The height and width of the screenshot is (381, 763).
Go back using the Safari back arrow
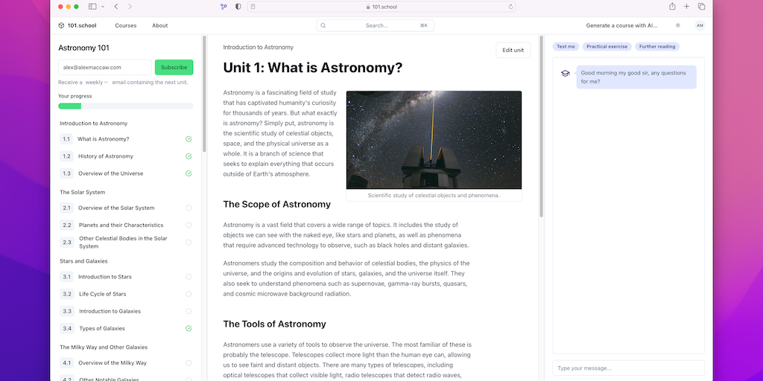click(116, 7)
